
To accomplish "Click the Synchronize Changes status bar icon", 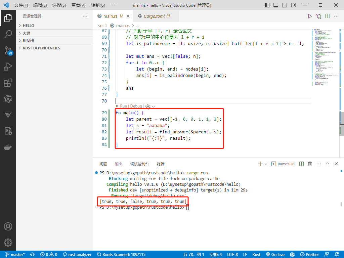I will [x=33, y=255].
